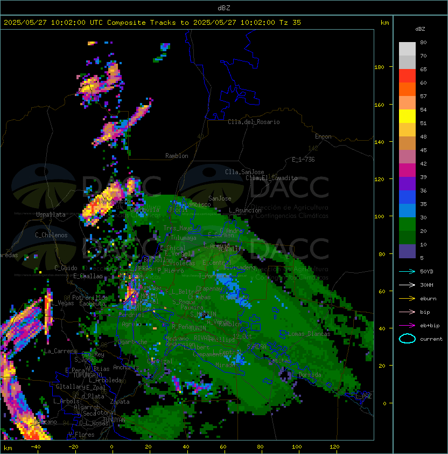Click the magenta eb+bip arrow legend icon
The width and height of the screenshot is (448, 454).
point(407,326)
